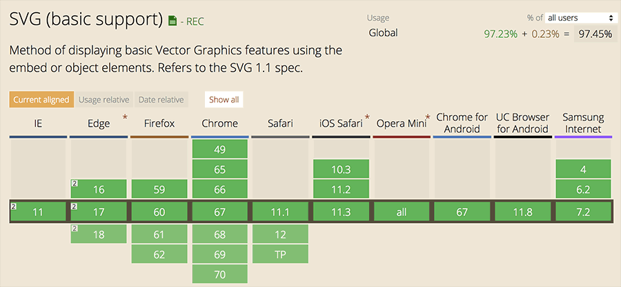Open the note 2 marker on Edge 18
This screenshot has width=621, height=287.
(x=74, y=228)
